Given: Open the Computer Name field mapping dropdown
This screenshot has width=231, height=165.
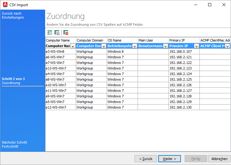Looking at the screenshot, I should tap(73, 46).
